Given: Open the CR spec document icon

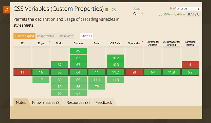Looking at the screenshot, I should point(107,9).
